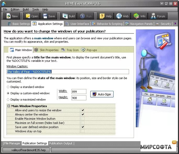This screenshot has width=179, height=154.
Task: Click the Wiki books icon
Action: pyautogui.click(x=136, y=16)
